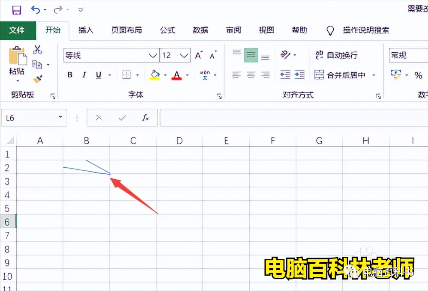The width and height of the screenshot is (428, 291).
Task: Open the Borders dropdown arrow
Action: tap(138, 75)
